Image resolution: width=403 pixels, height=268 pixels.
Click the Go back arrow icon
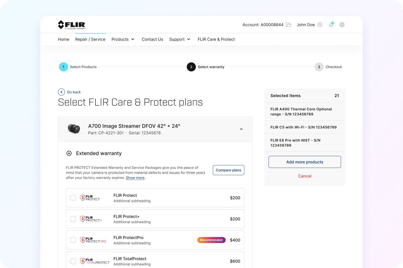tap(61, 92)
